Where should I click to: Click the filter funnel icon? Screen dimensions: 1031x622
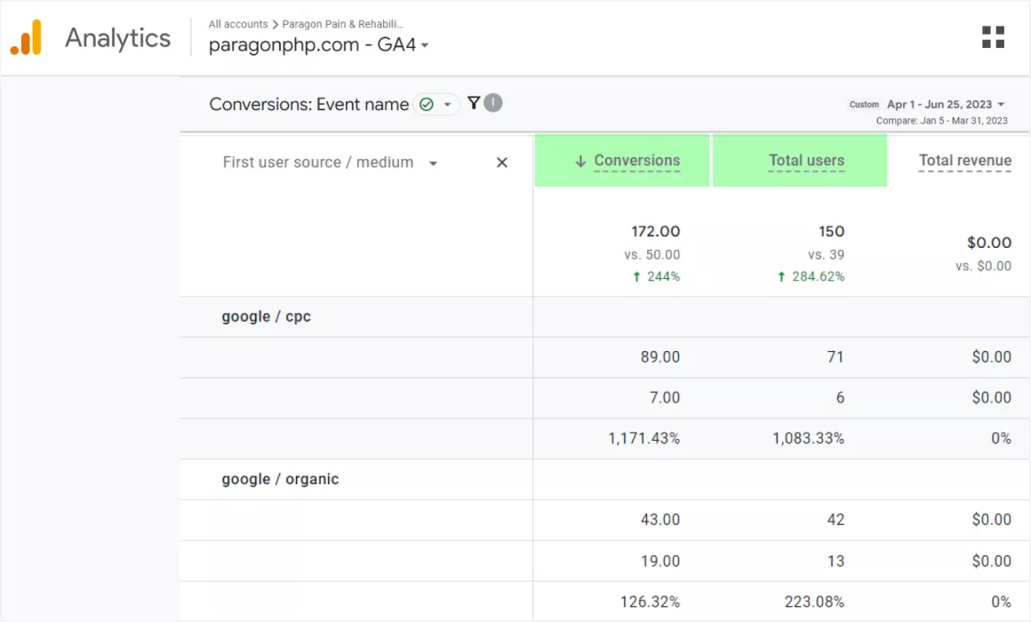click(x=474, y=103)
